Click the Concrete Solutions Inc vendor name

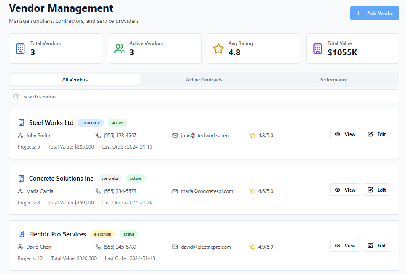(x=61, y=178)
